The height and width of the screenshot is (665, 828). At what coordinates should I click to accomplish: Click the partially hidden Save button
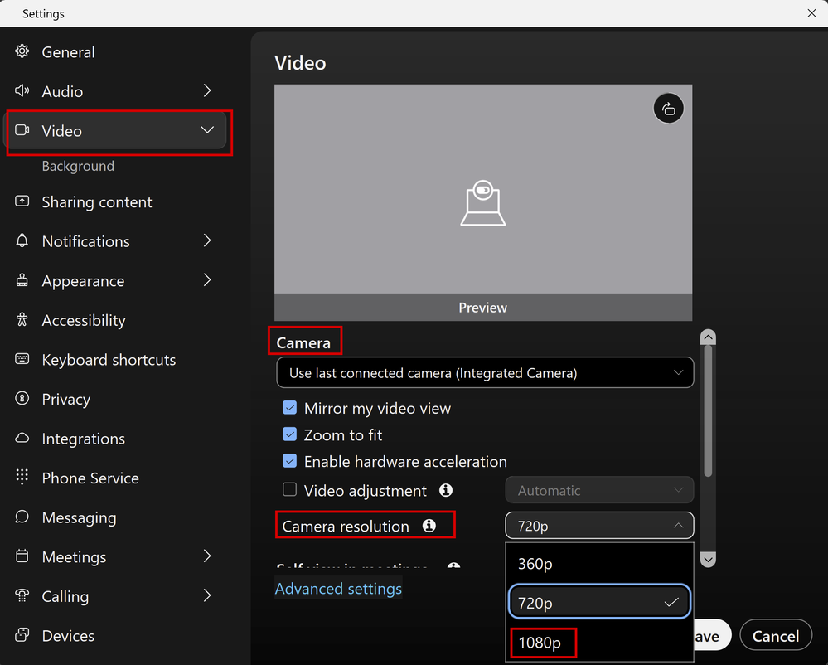[x=712, y=635]
